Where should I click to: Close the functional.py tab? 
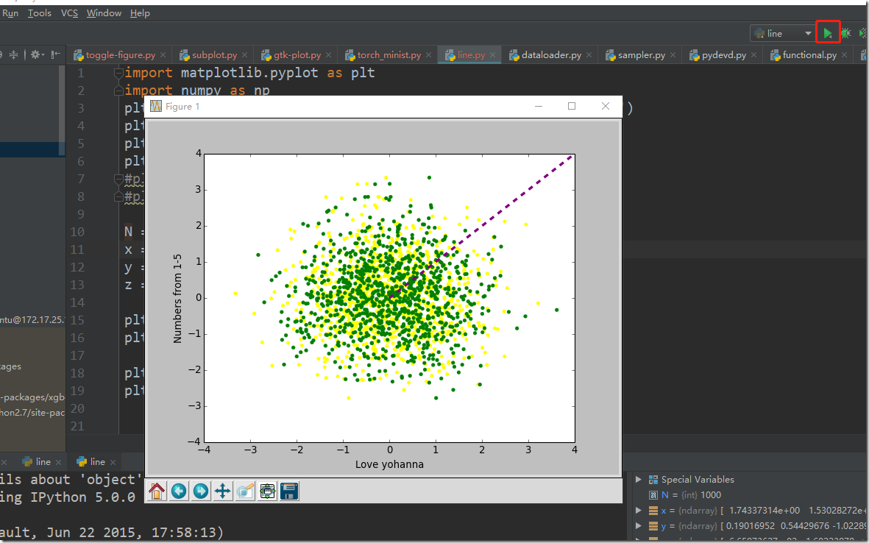click(x=844, y=55)
